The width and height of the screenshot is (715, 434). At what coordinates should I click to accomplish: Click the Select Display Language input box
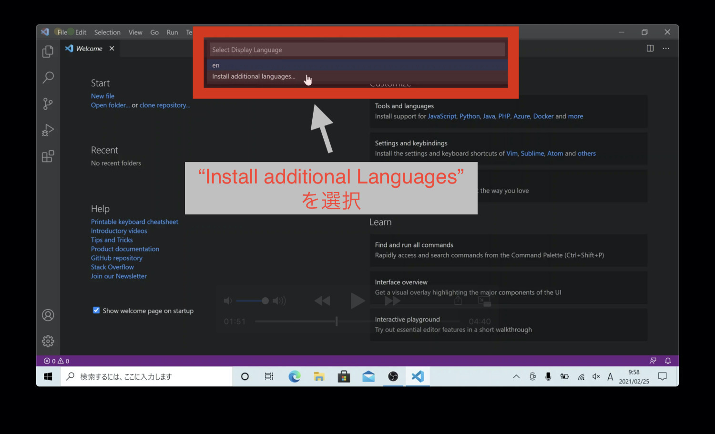pos(357,50)
